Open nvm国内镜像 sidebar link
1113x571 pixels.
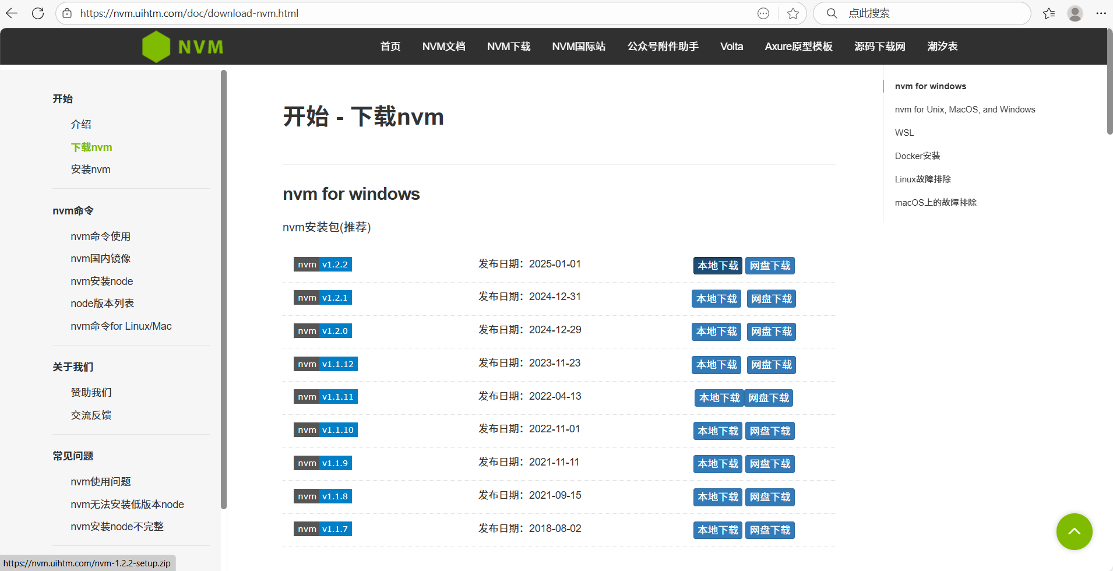point(100,259)
